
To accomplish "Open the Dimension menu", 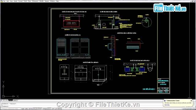I will click(35, 1).
